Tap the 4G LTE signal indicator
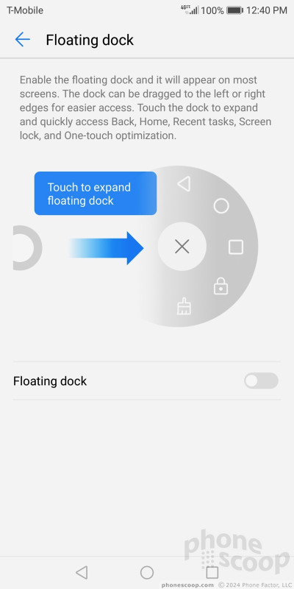This screenshot has width=294, height=589. tap(190, 10)
